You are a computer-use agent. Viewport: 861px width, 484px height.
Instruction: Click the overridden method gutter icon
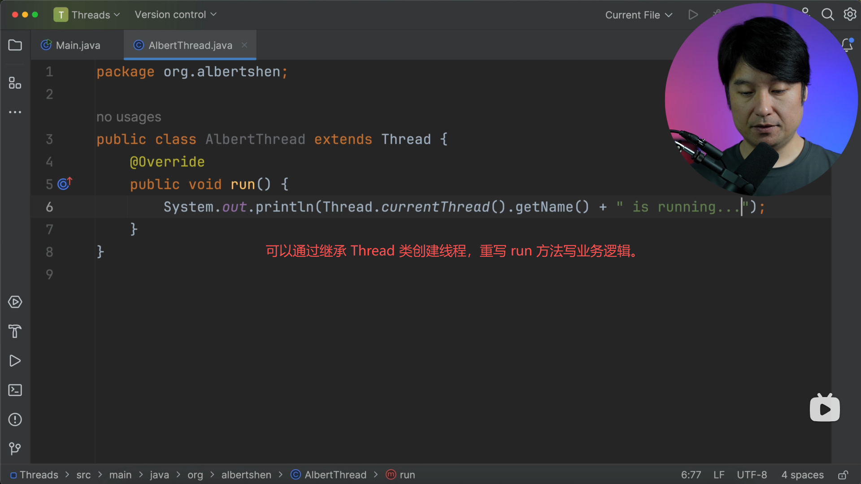(65, 184)
